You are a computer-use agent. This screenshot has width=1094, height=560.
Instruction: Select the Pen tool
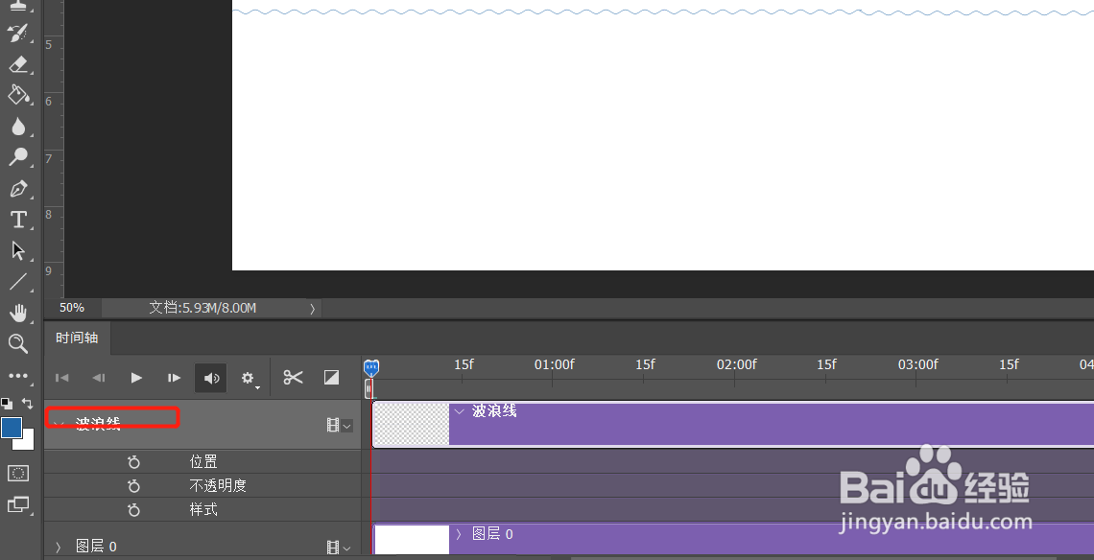coord(18,189)
